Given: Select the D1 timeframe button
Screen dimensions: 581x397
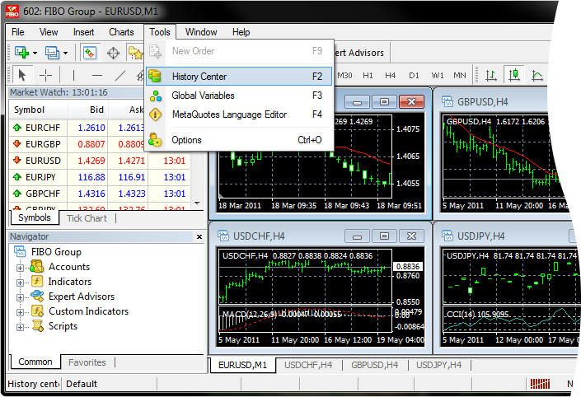Looking at the screenshot, I should coord(414,76).
